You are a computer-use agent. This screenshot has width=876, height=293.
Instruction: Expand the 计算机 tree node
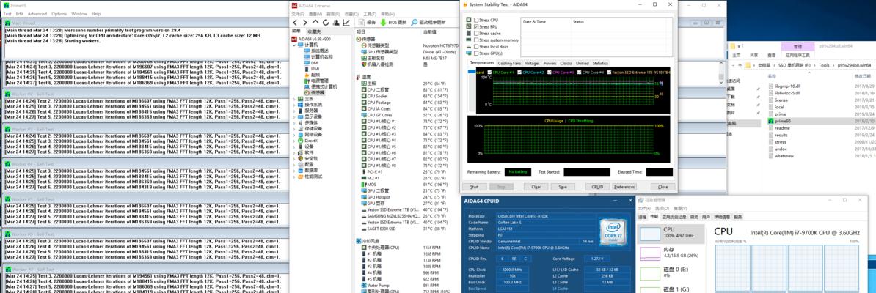tap(295, 45)
